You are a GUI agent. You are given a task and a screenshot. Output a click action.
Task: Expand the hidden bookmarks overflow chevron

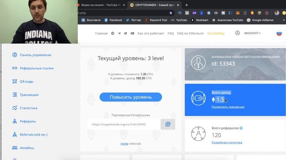coord(284,20)
